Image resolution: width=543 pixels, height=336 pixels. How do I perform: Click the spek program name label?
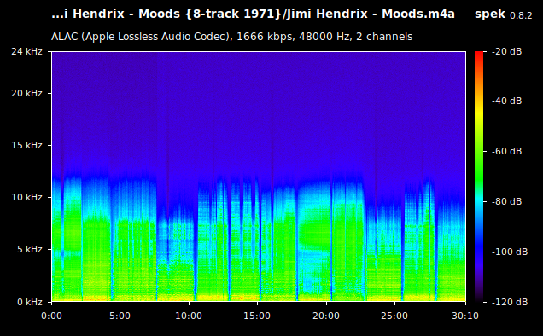click(x=490, y=14)
